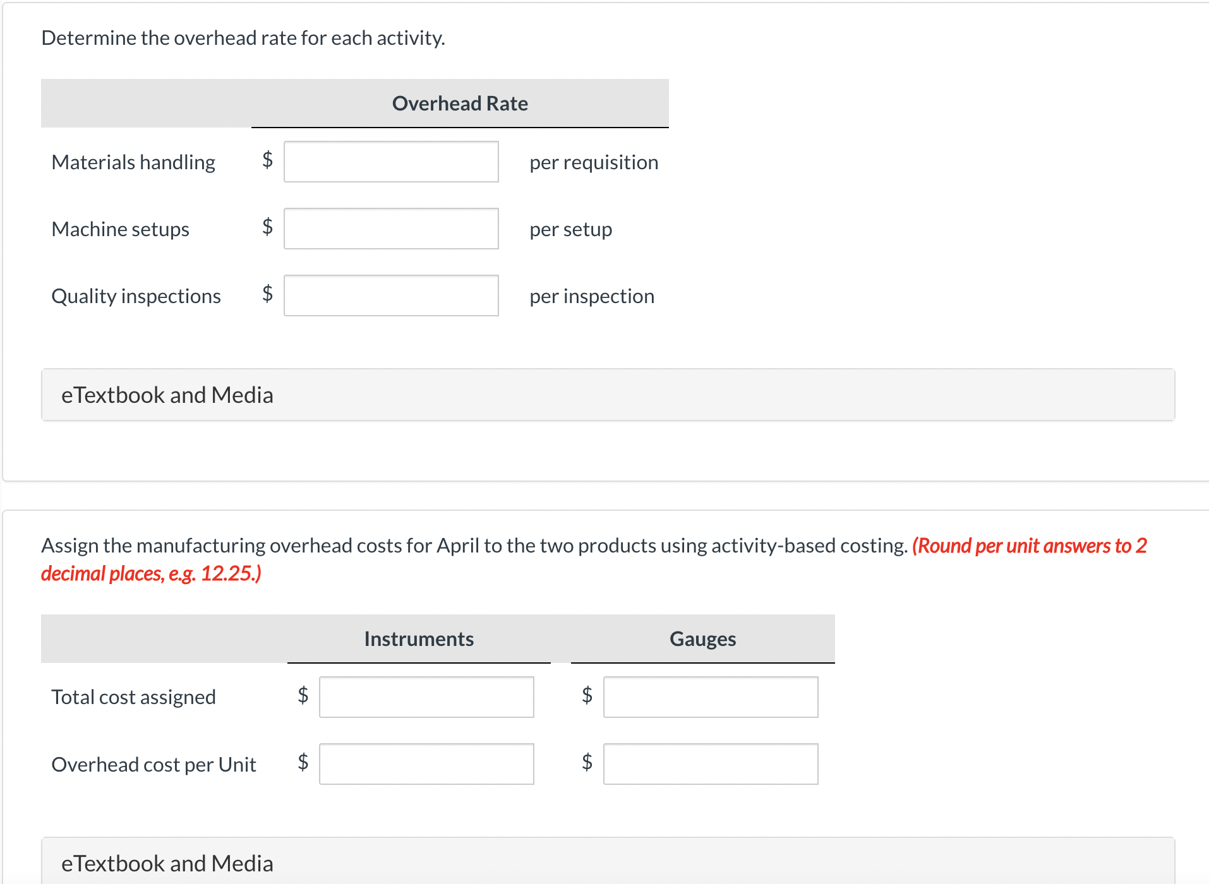The image size is (1209, 884).
Task: Click the Materials handling row label
Action: 133,162
